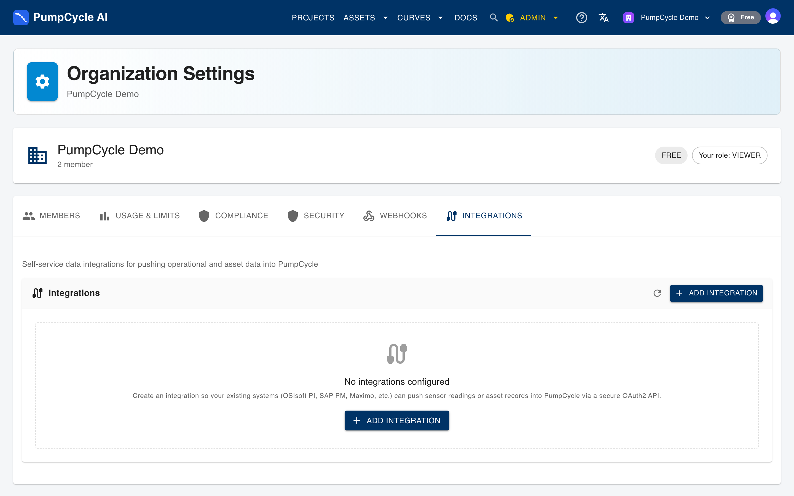Open the Projects menu item

point(313,18)
